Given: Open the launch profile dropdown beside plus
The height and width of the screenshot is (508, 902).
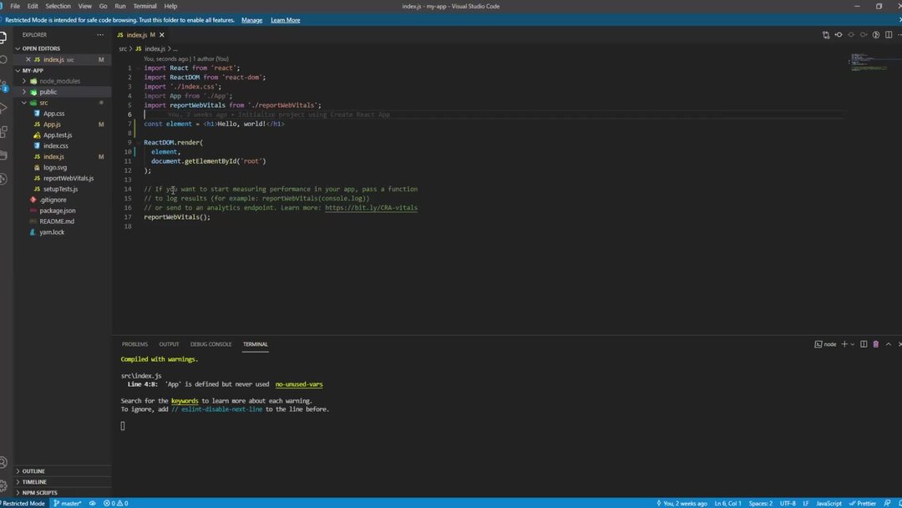Looking at the screenshot, I should [852, 344].
